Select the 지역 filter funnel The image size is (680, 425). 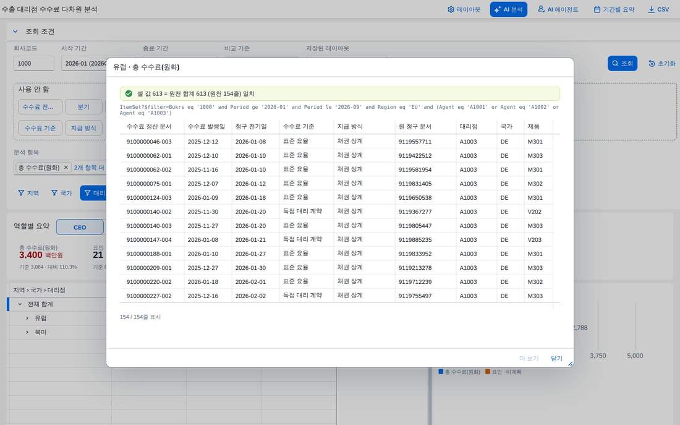click(28, 193)
